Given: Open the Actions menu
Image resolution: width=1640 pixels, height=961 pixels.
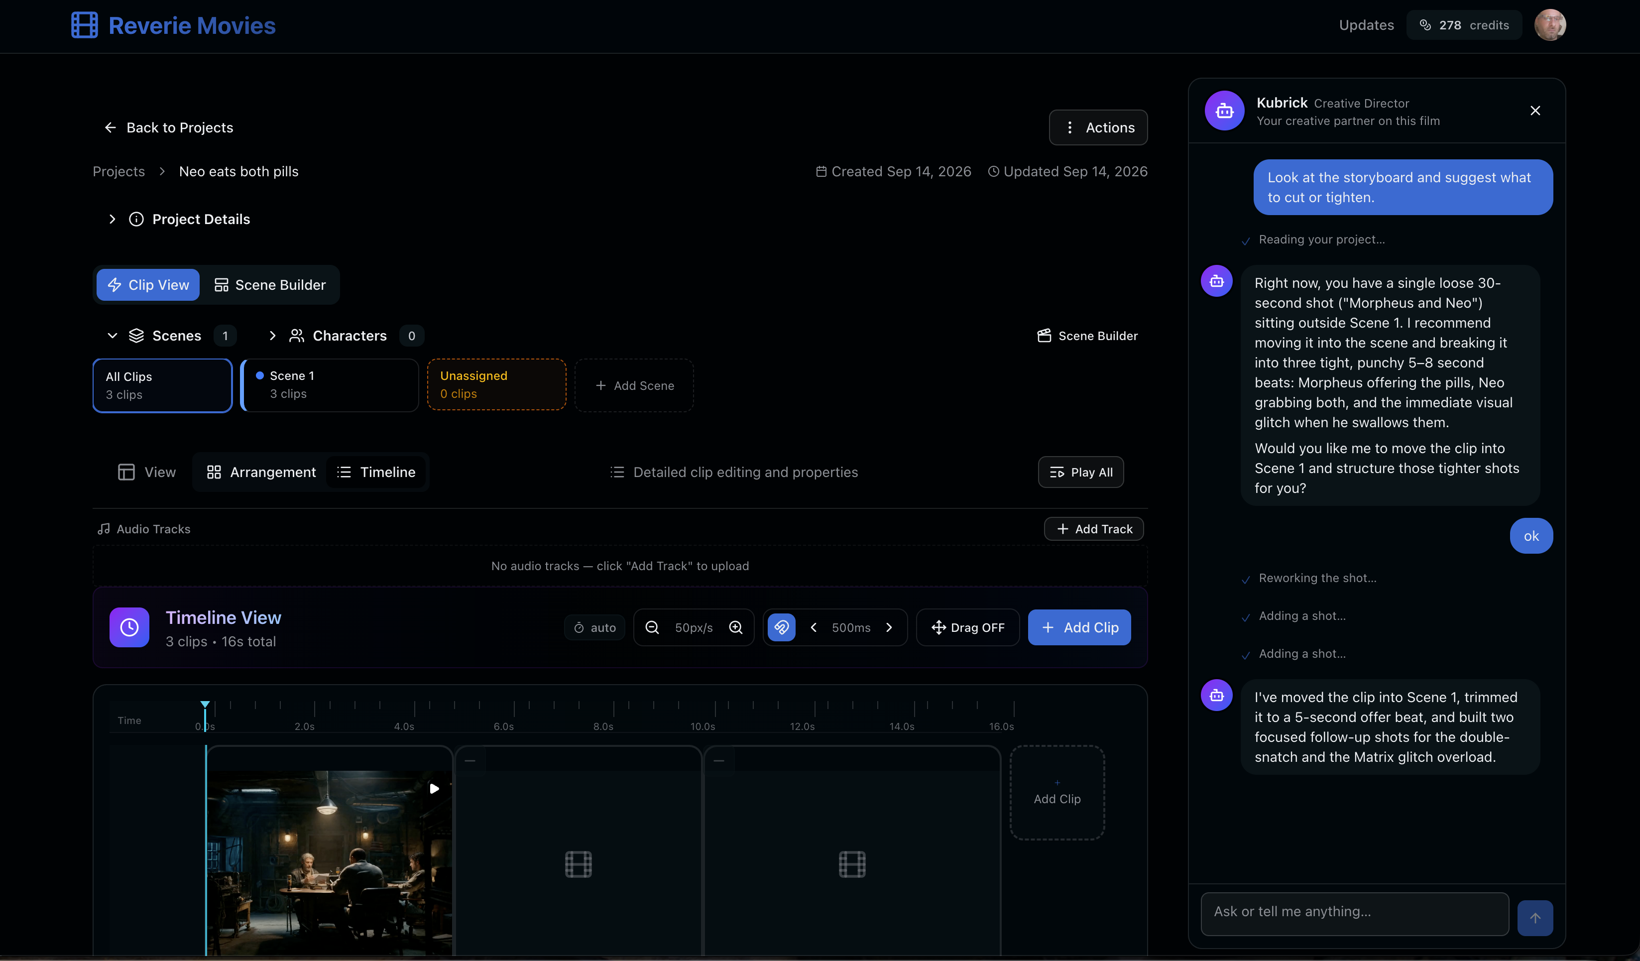Looking at the screenshot, I should (x=1098, y=127).
